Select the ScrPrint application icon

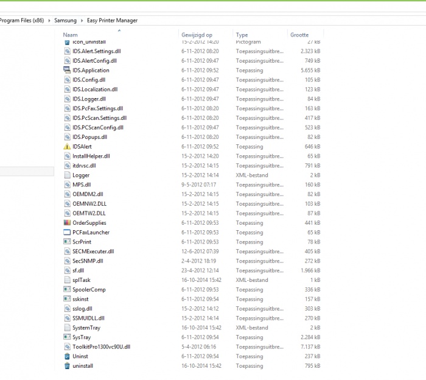click(67, 242)
